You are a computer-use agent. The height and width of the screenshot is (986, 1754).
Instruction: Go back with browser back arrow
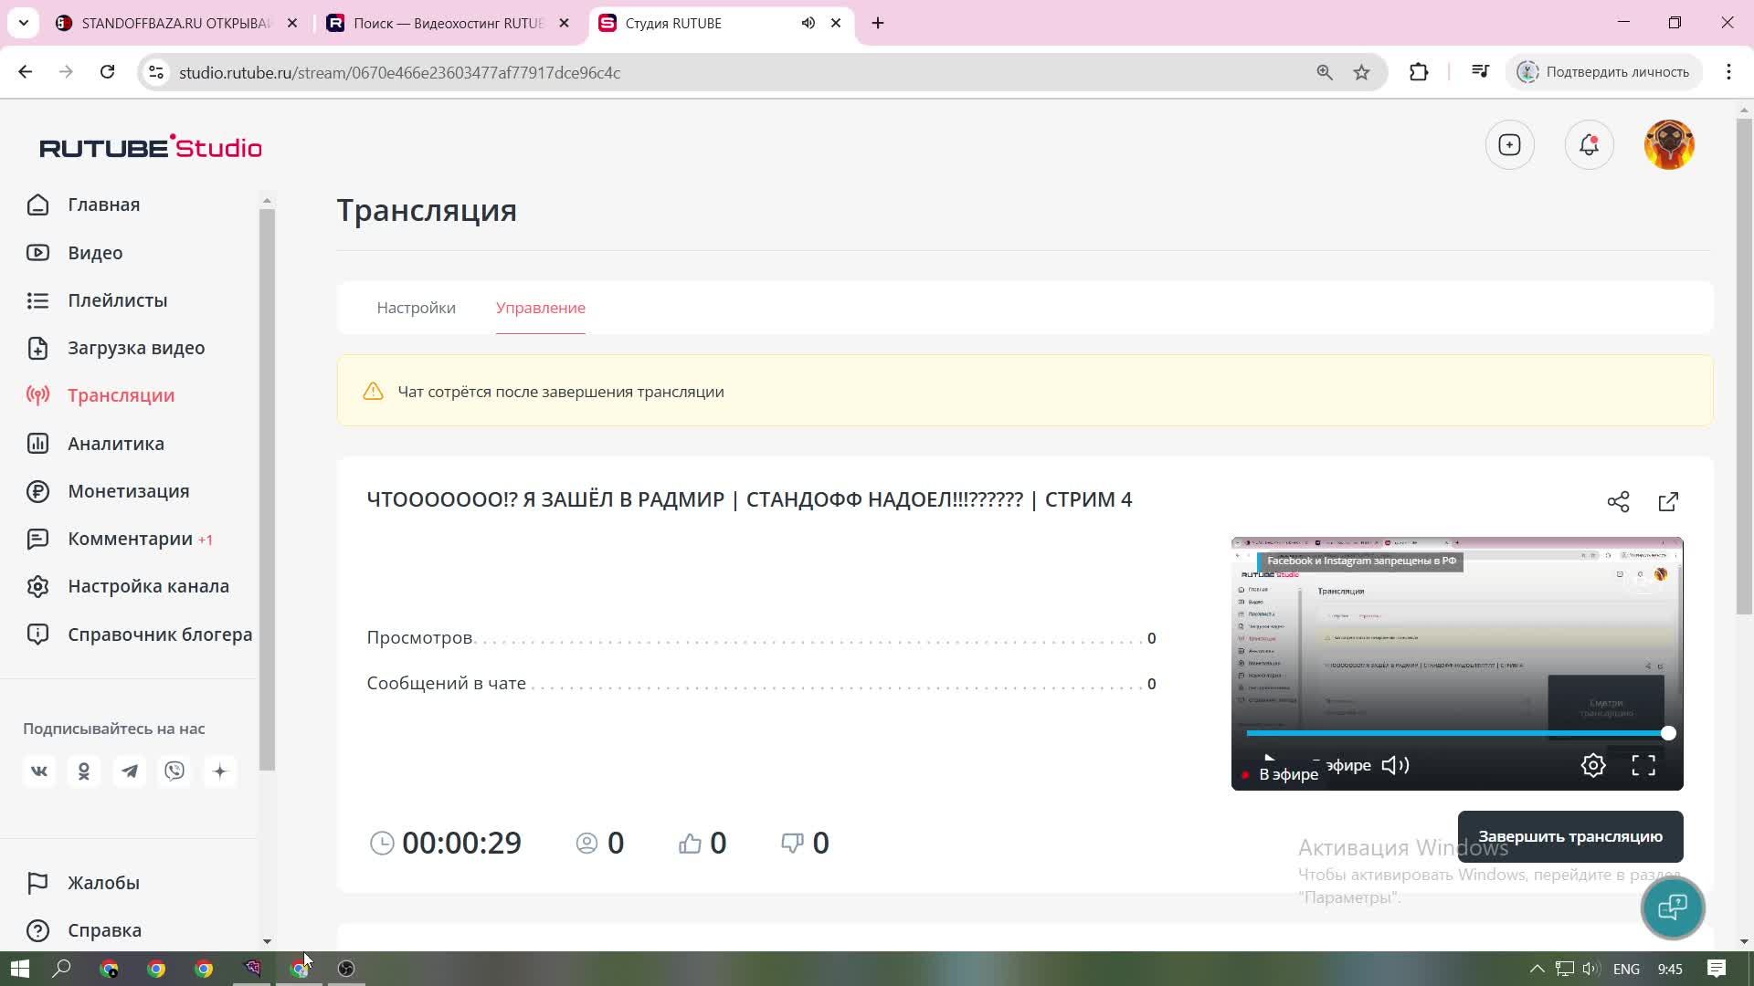click(x=26, y=72)
